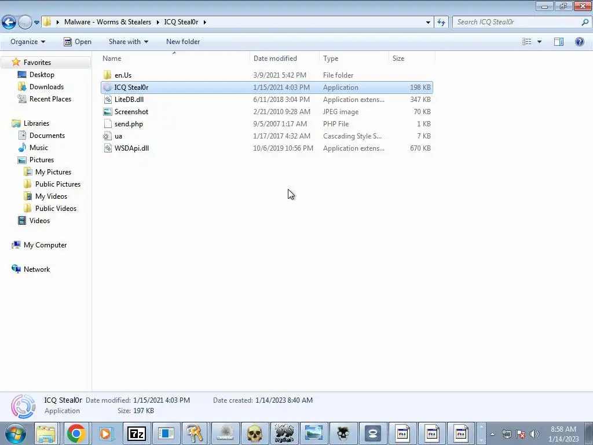This screenshot has height=445, width=593.
Task: Click the network tray icon
Action: point(506,434)
